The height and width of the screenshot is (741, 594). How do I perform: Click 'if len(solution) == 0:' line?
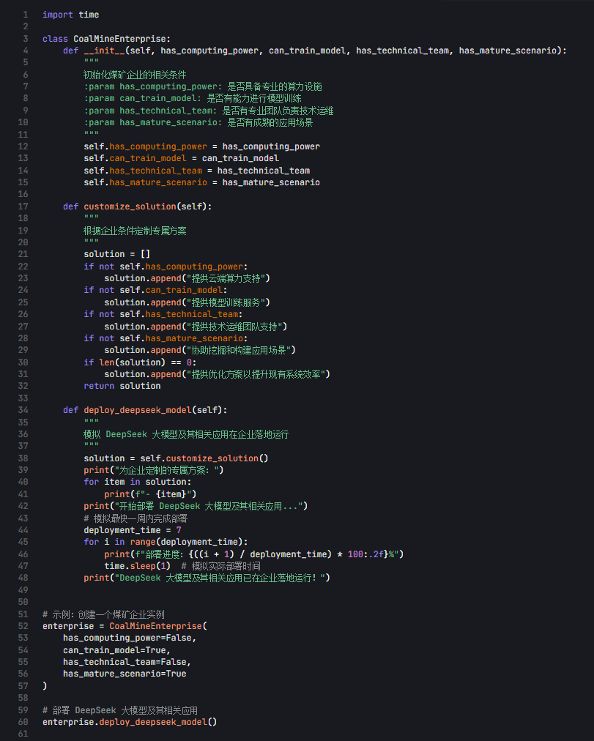(x=140, y=362)
